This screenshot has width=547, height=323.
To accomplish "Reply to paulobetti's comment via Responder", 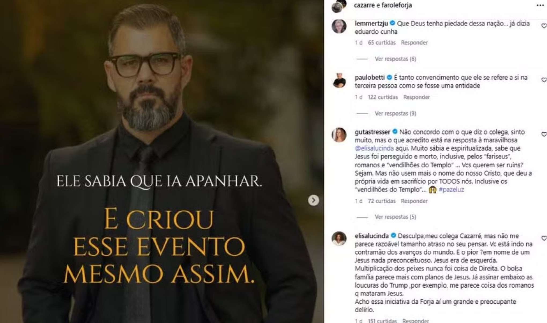I will [x=416, y=97].
